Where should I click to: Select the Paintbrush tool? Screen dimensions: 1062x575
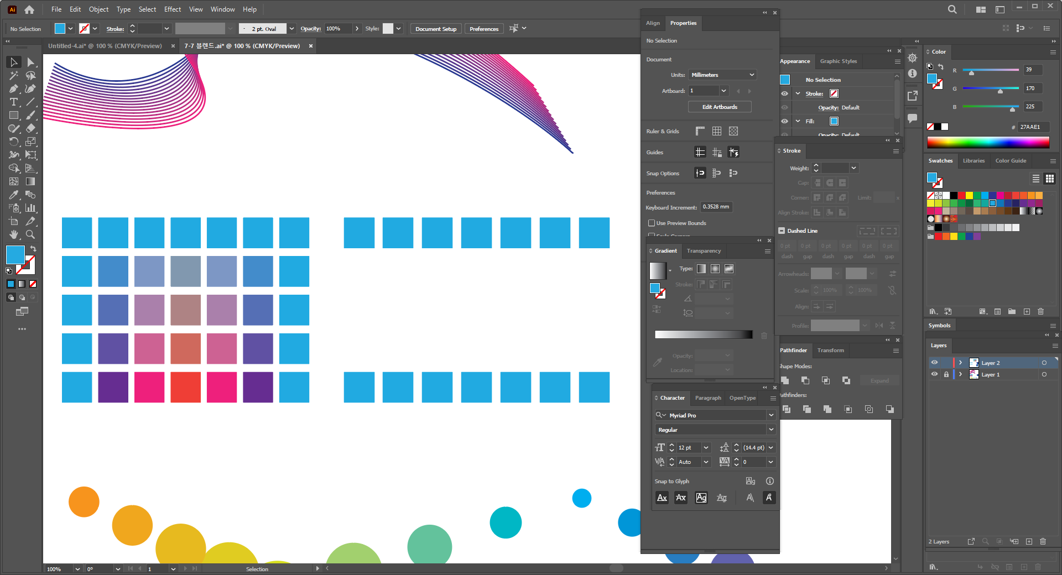tap(31, 116)
